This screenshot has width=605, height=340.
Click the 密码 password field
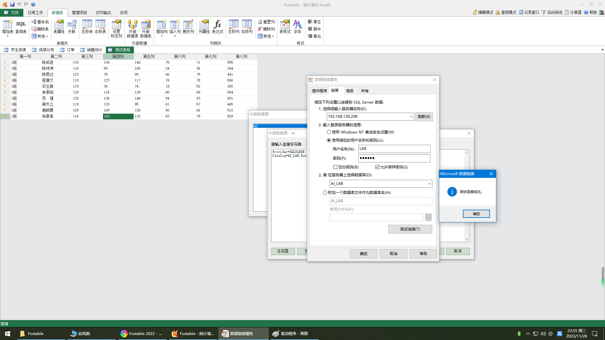[x=394, y=158]
